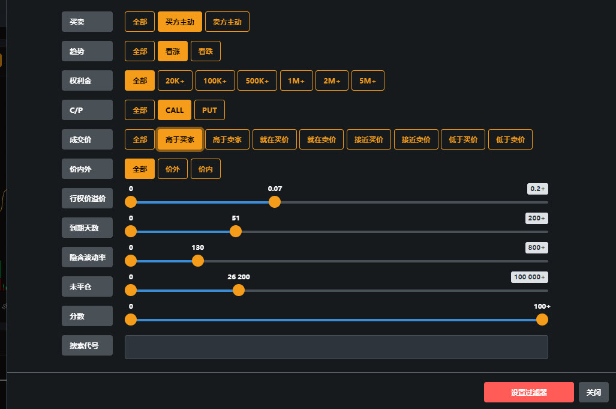
Task: Select 看跌 trend filter
Action: coord(206,51)
